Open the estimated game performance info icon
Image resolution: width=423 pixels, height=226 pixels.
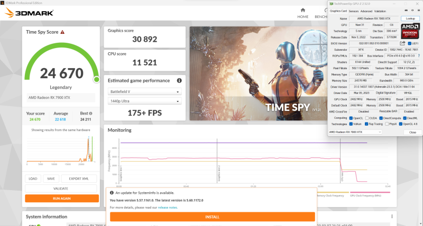point(179,81)
